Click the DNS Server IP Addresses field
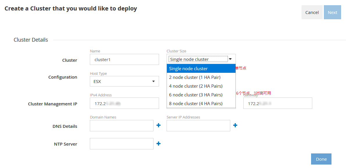This screenshot has width=346, height=168. [198, 126]
